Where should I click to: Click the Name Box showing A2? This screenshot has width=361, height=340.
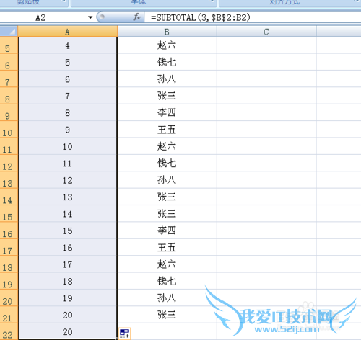43,17
